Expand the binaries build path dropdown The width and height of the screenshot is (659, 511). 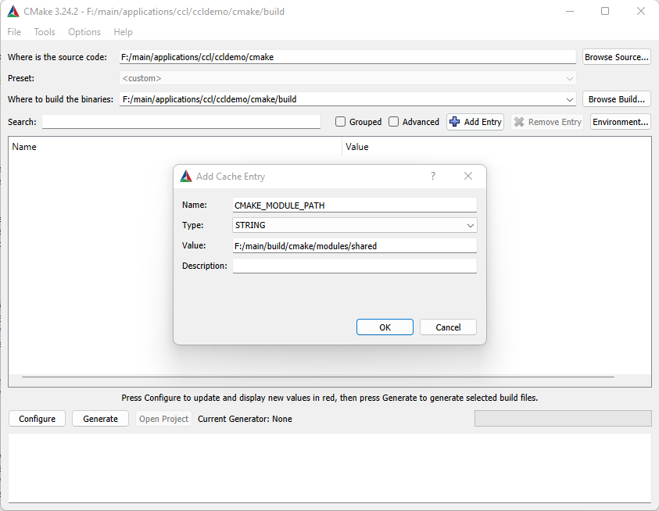(x=570, y=98)
